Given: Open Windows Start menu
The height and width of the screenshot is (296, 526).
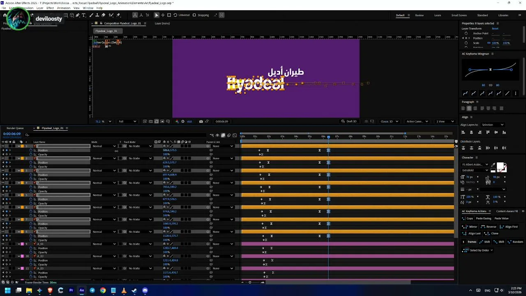Looking at the screenshot, I should tap(7, 290).
